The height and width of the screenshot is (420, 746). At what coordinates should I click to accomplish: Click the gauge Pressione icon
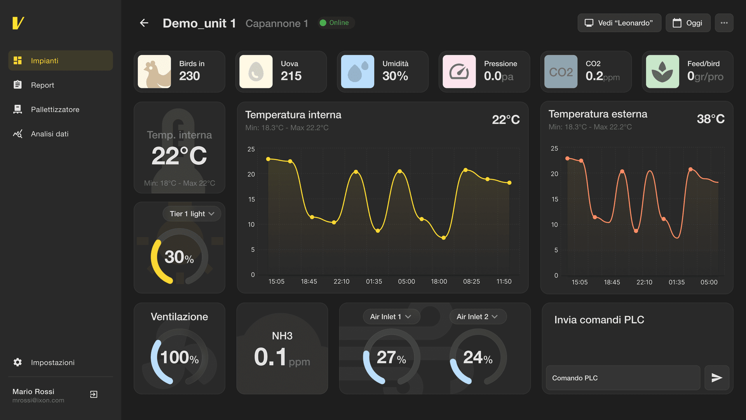[459, 72]
